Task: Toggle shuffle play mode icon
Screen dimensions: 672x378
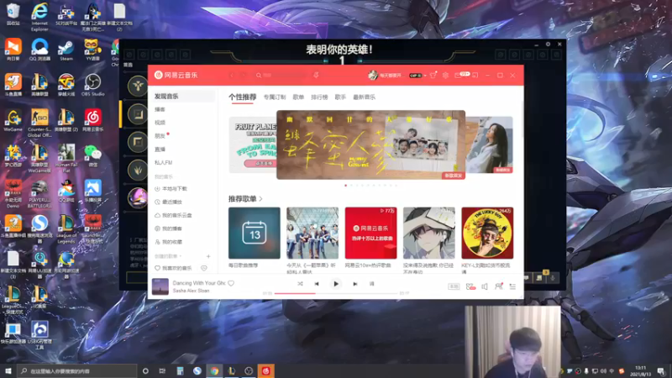Action: [300, 284]
